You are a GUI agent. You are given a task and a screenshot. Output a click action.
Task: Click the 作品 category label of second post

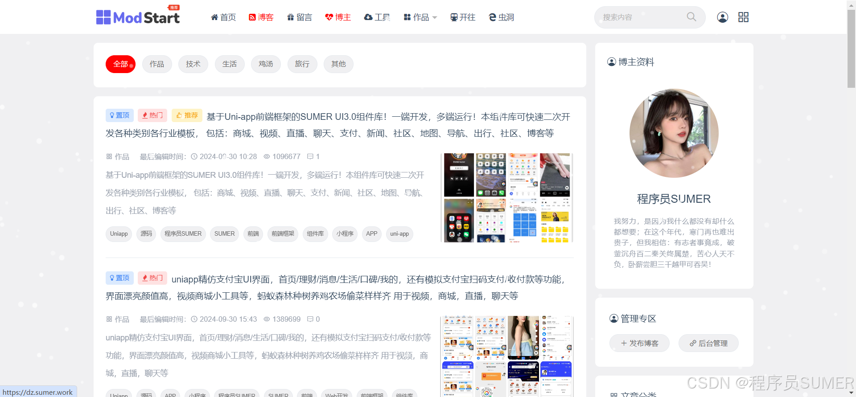118,319
